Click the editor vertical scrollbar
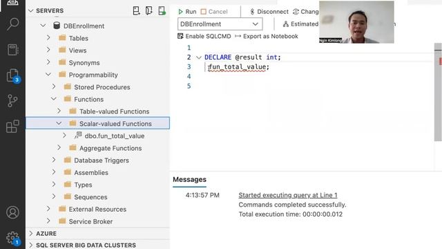Screen dimensions: 442x249 [438, 92]
